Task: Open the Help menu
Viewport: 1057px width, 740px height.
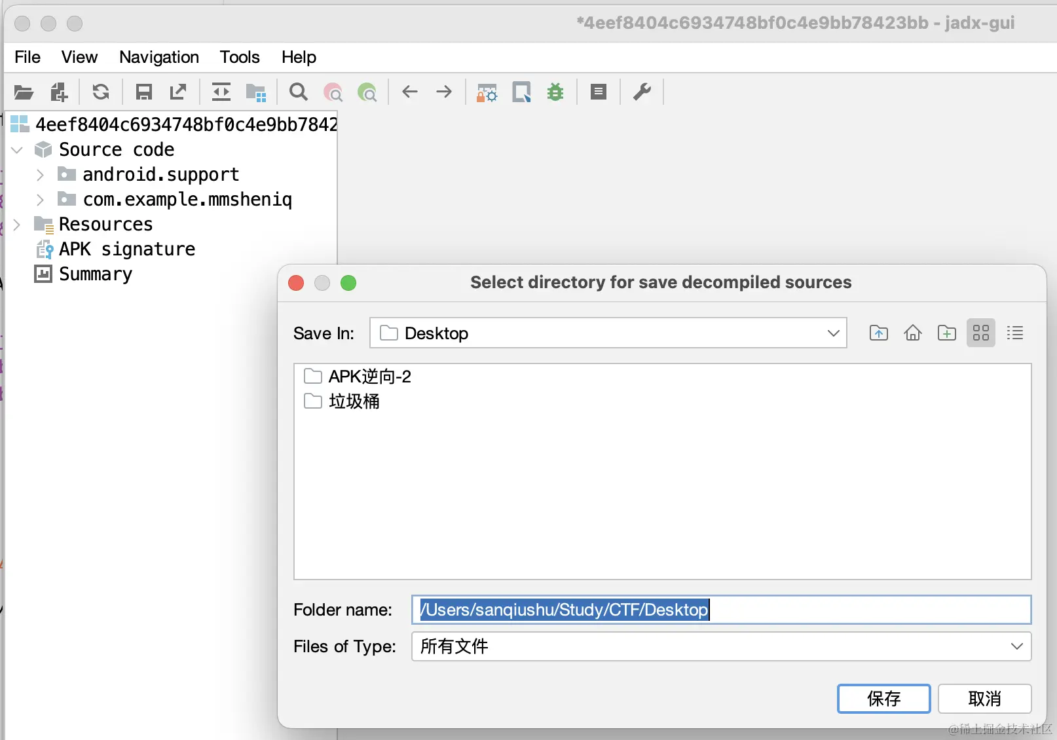Action: (299, 57)
